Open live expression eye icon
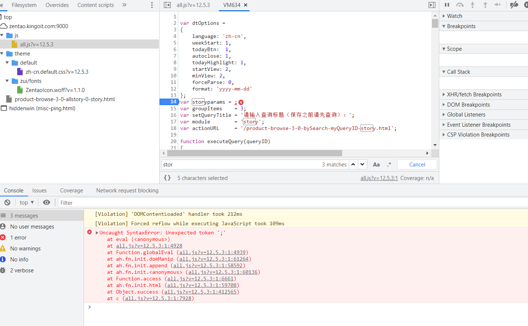528x326 pixels. tap(46, 202)
